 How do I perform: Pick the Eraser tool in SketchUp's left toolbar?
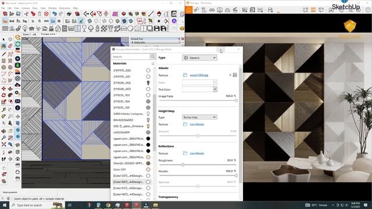[x=10, y=46]
